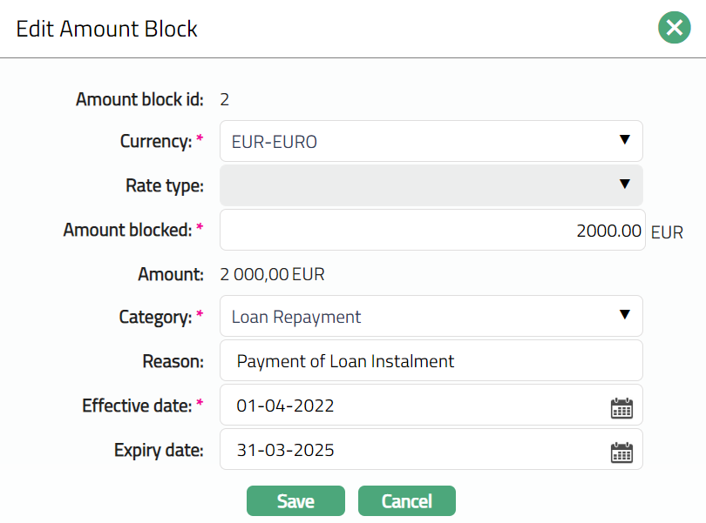Focus the Amount blocked input field
The height and width of the screenshot is (523, 706).
coord(431,231)
